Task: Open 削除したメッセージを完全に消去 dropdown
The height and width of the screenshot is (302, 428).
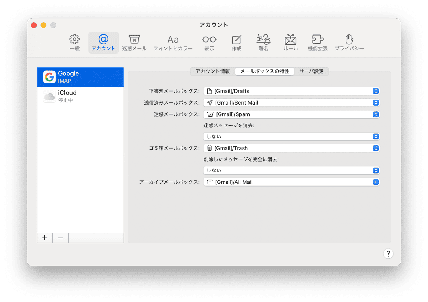Action: pos(291,170)
